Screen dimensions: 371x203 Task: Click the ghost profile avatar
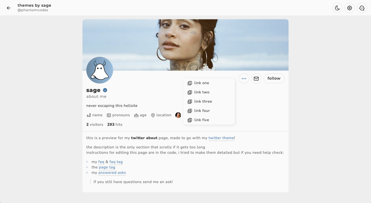100,70
